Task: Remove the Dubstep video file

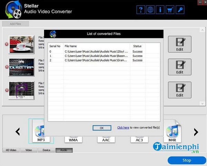Action: pyautogui.click(x=7, y=67)
